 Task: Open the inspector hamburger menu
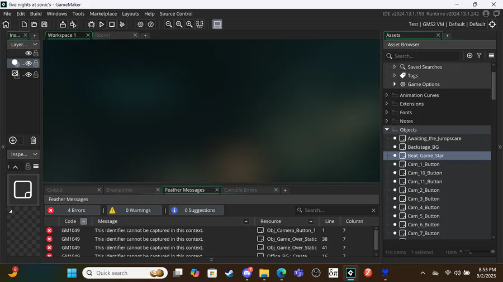[x=36, y=167]
